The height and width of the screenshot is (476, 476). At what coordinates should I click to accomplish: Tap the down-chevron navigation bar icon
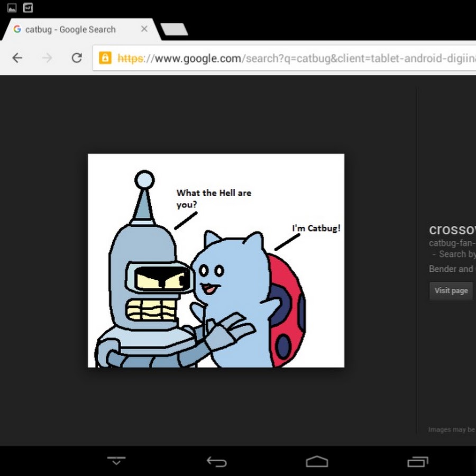[x=116, y=461]
